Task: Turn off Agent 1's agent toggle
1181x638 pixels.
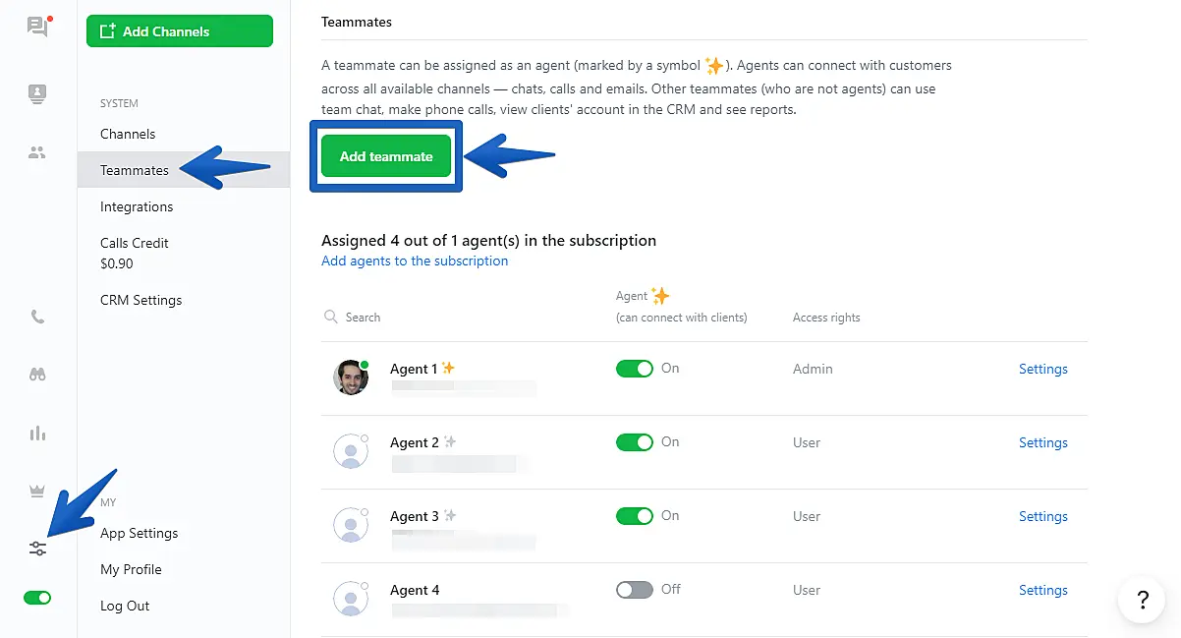Action: [634, 369]
